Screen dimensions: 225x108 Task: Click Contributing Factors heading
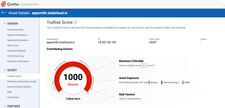(59, 49)
